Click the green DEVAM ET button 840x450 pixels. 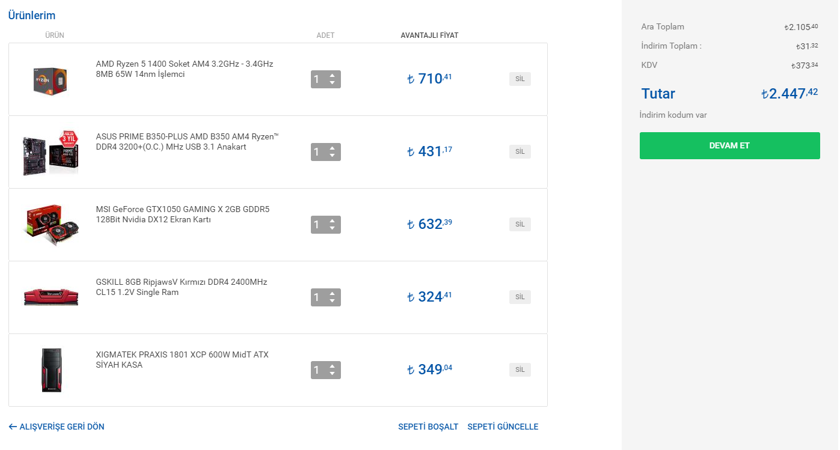click(729, 145)
